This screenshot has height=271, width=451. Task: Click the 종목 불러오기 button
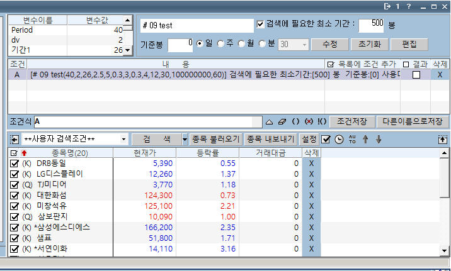pyautogui.click(x=215, y=140)
